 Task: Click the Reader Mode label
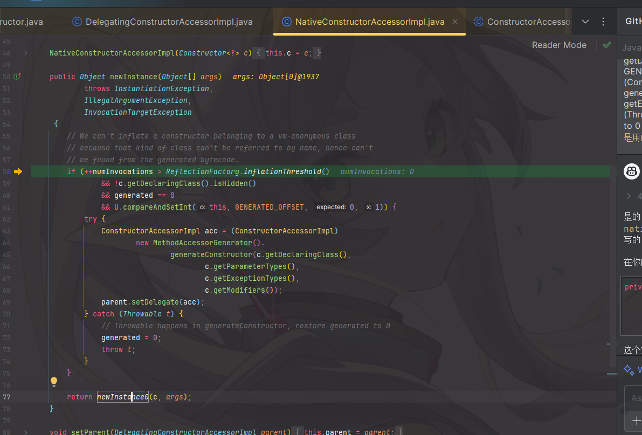559,45
